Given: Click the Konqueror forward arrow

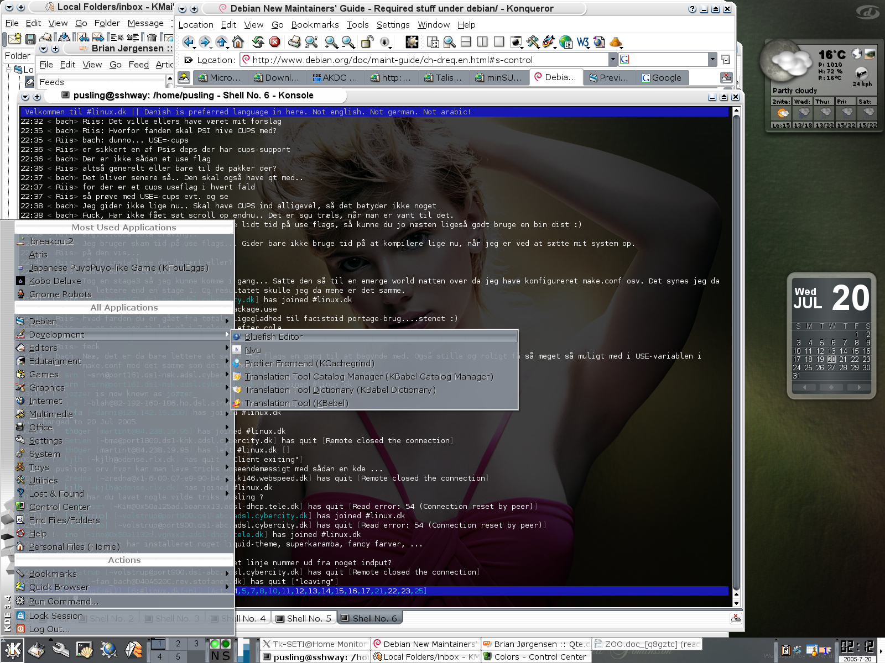Looking at the screenshot, I should tap(205, 42).
